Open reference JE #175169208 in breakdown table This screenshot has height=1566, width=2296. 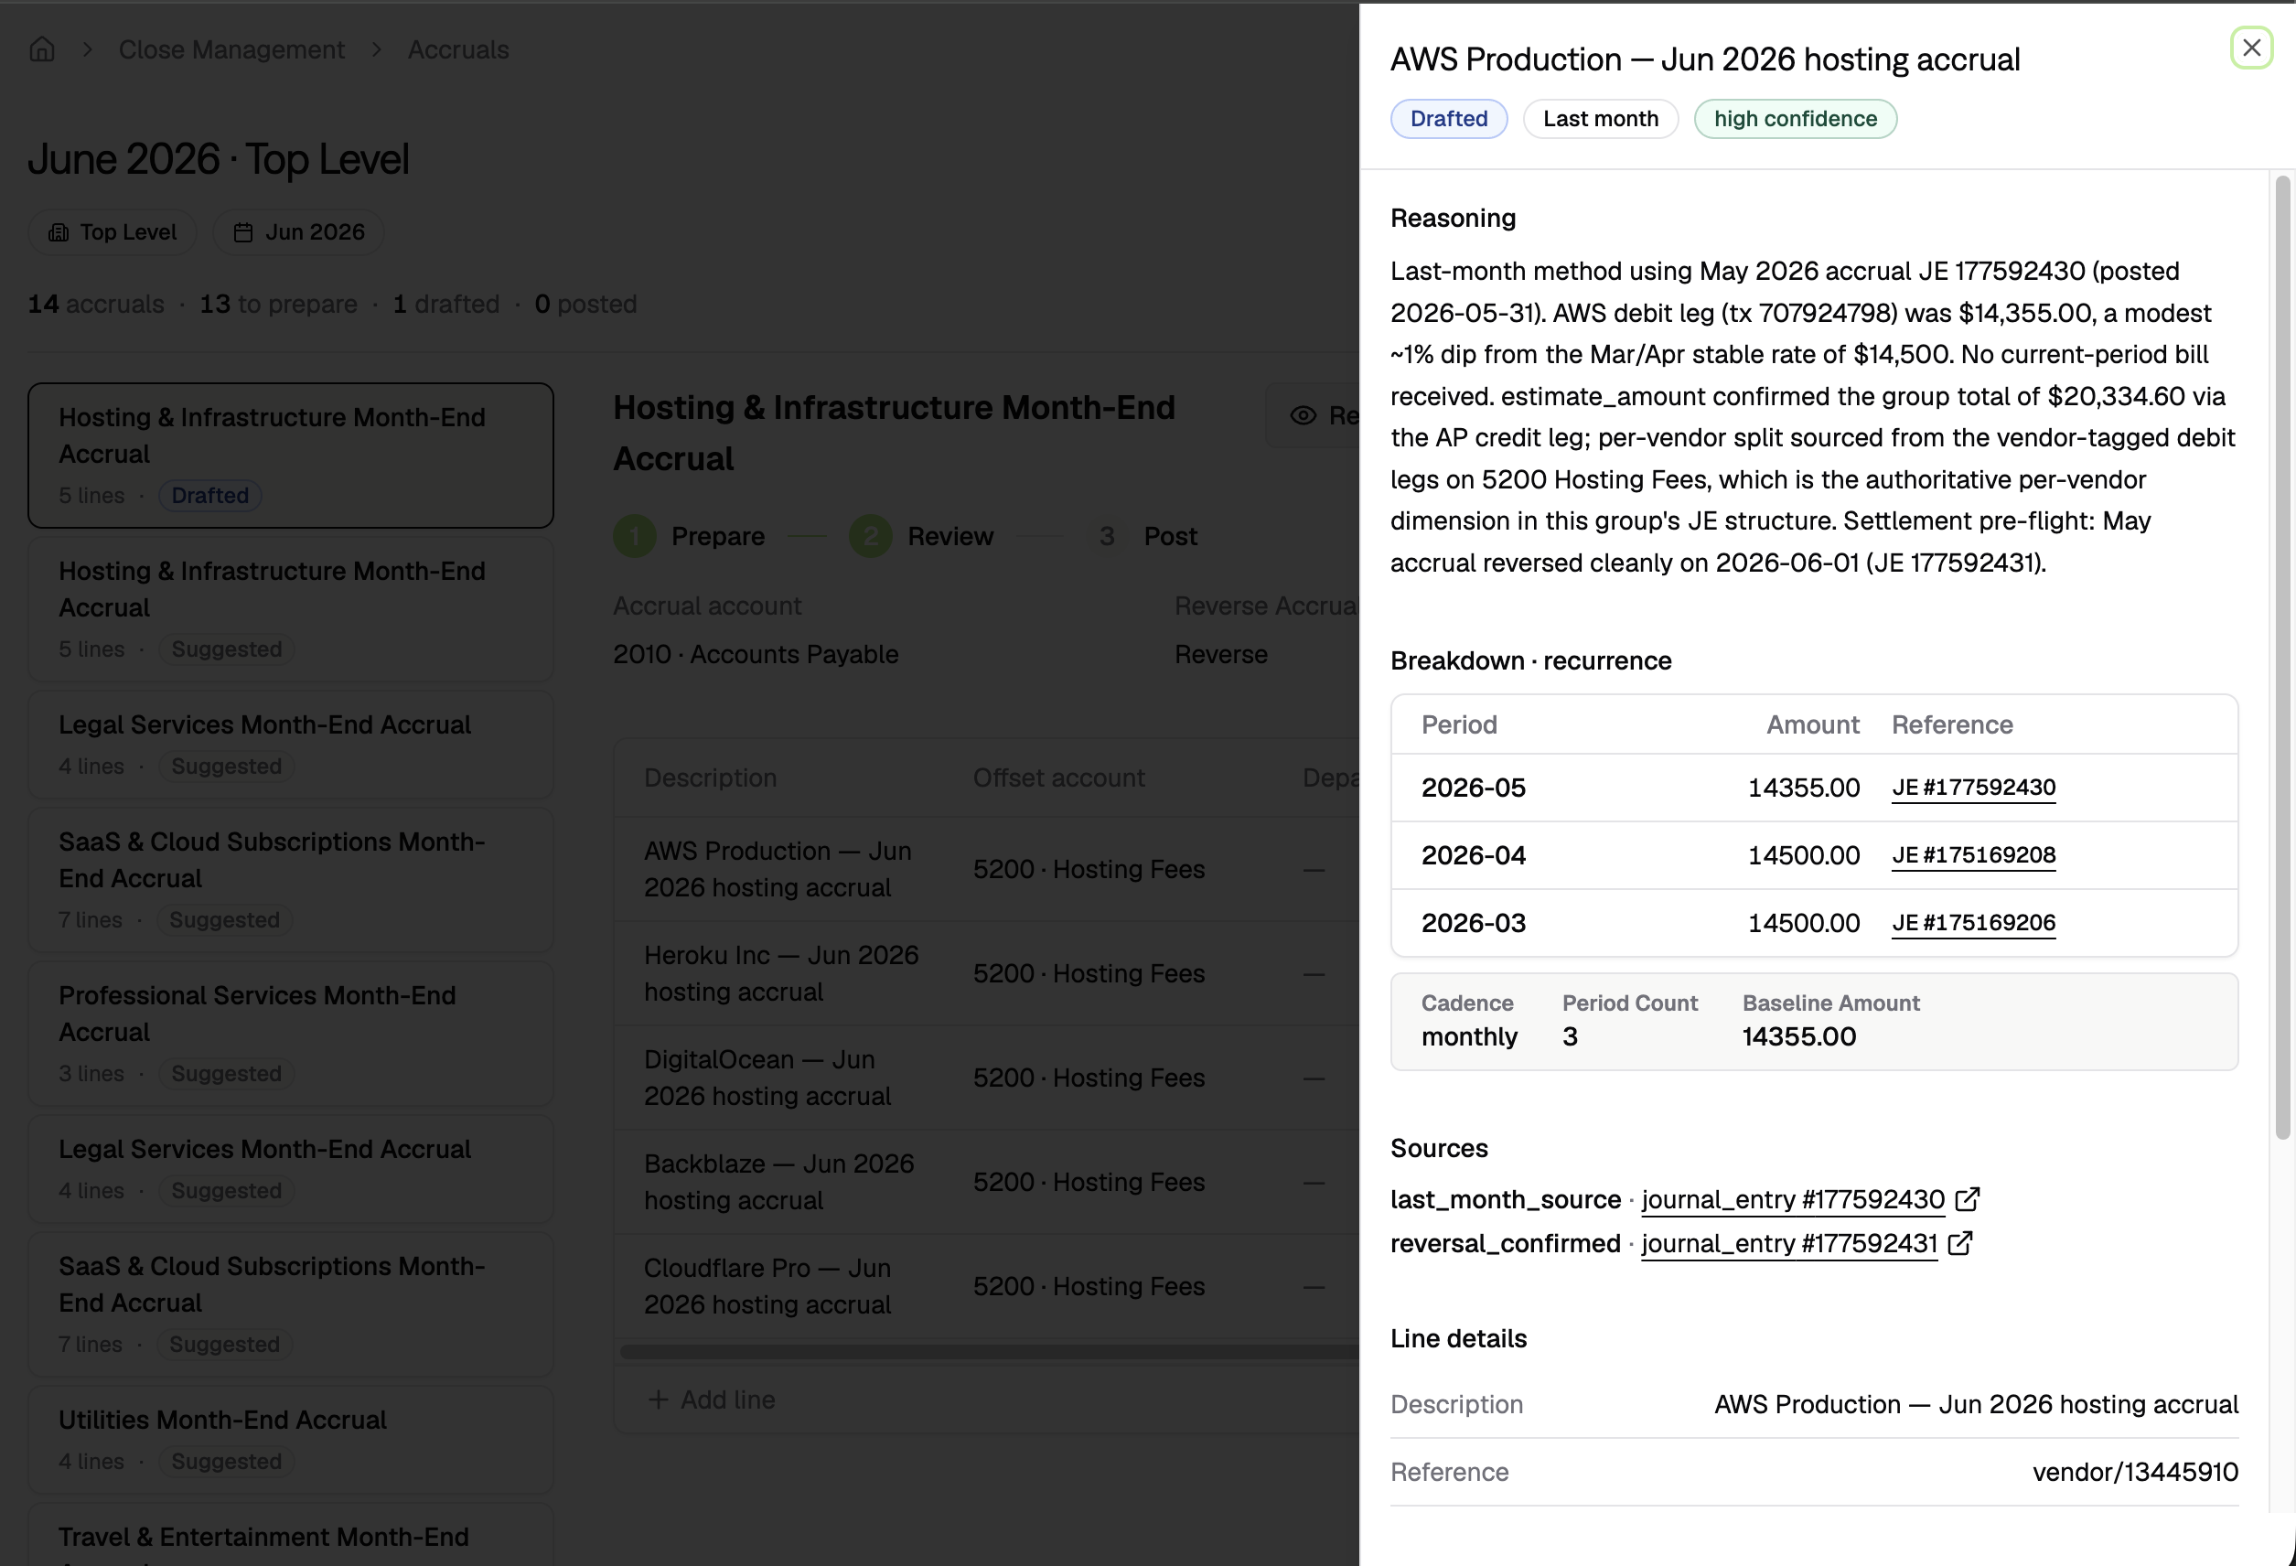[1973, 854]
